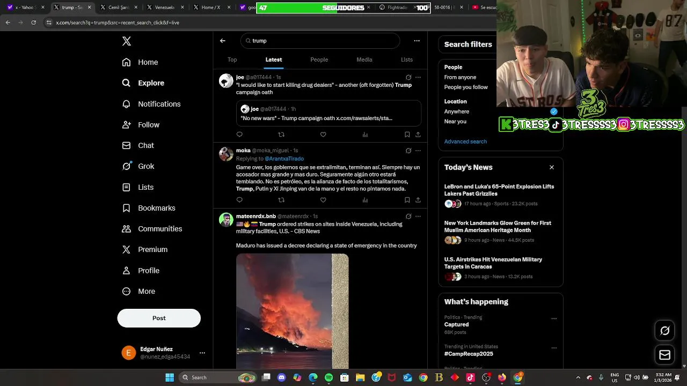Reply to joe's post
This screenshot has height=386, width=687.
239,135
